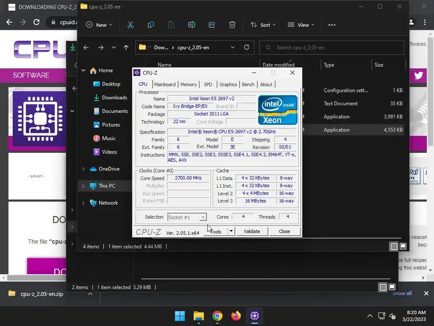Show hidden system tray icons
The height and width of the screenshot is (326, 434).
tap(370, 316)
